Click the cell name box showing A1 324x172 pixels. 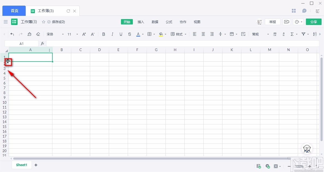click(x=22, y=44)
